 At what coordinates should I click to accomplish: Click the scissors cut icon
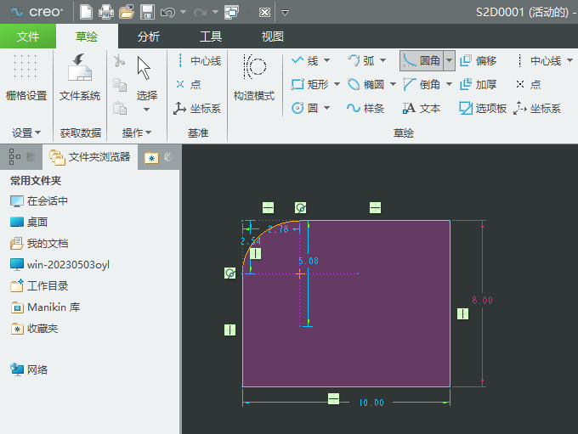point(119,61)
